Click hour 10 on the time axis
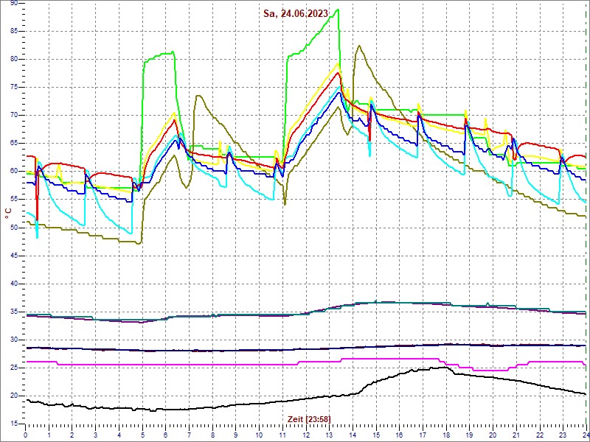Screen dimensions: 590x442 click(x=259, y=434)
